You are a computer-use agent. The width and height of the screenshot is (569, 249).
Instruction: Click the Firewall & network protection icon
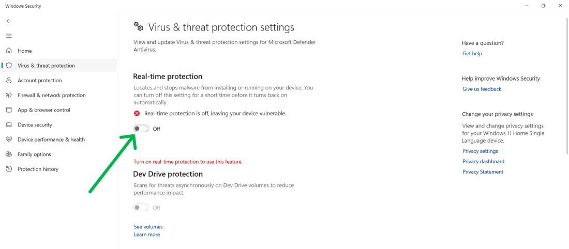8,95
